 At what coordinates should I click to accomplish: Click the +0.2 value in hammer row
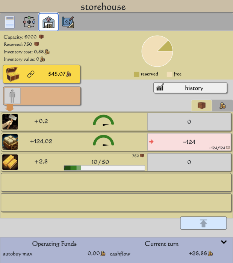pos(41,121)
